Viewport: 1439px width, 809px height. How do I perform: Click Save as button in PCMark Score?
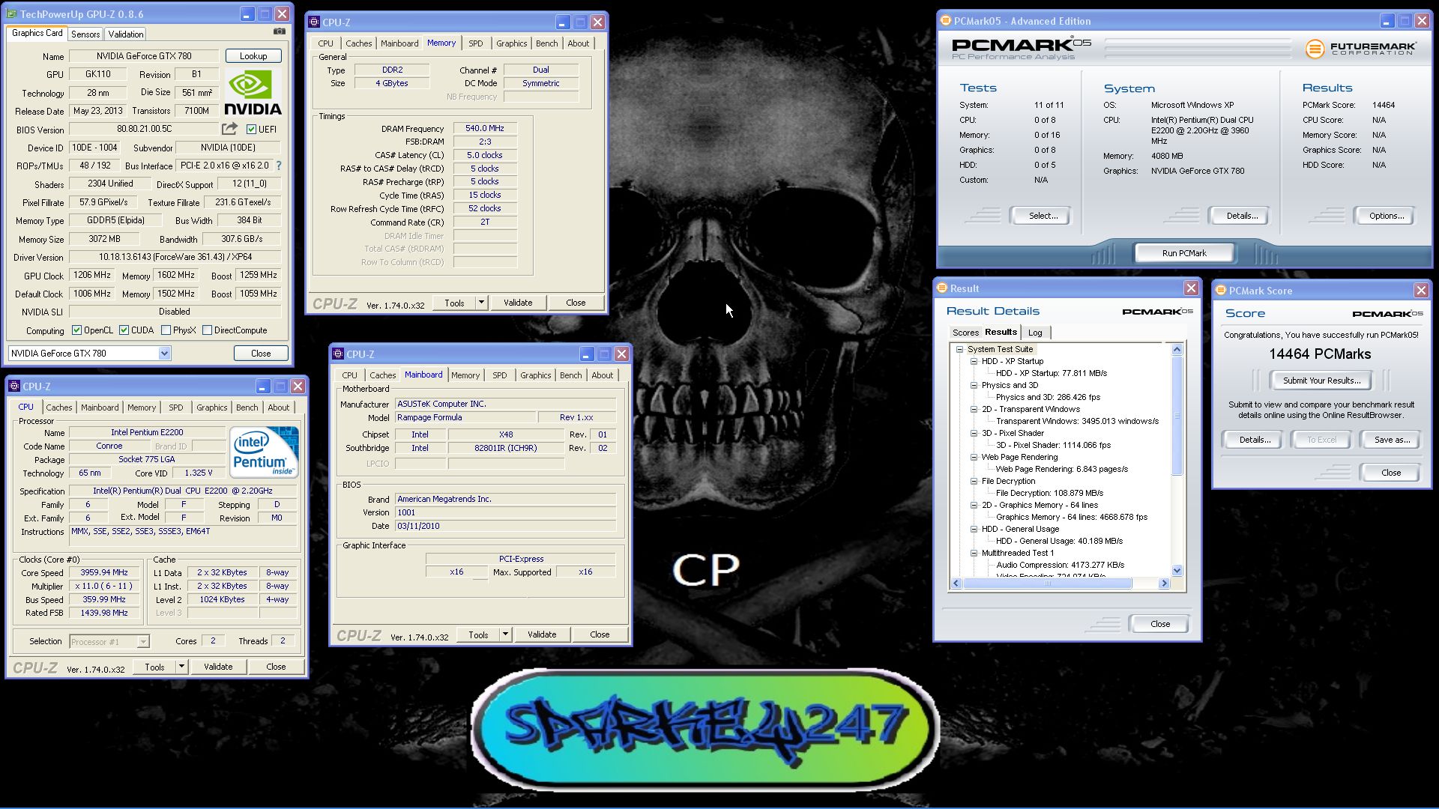point(1392,440)
